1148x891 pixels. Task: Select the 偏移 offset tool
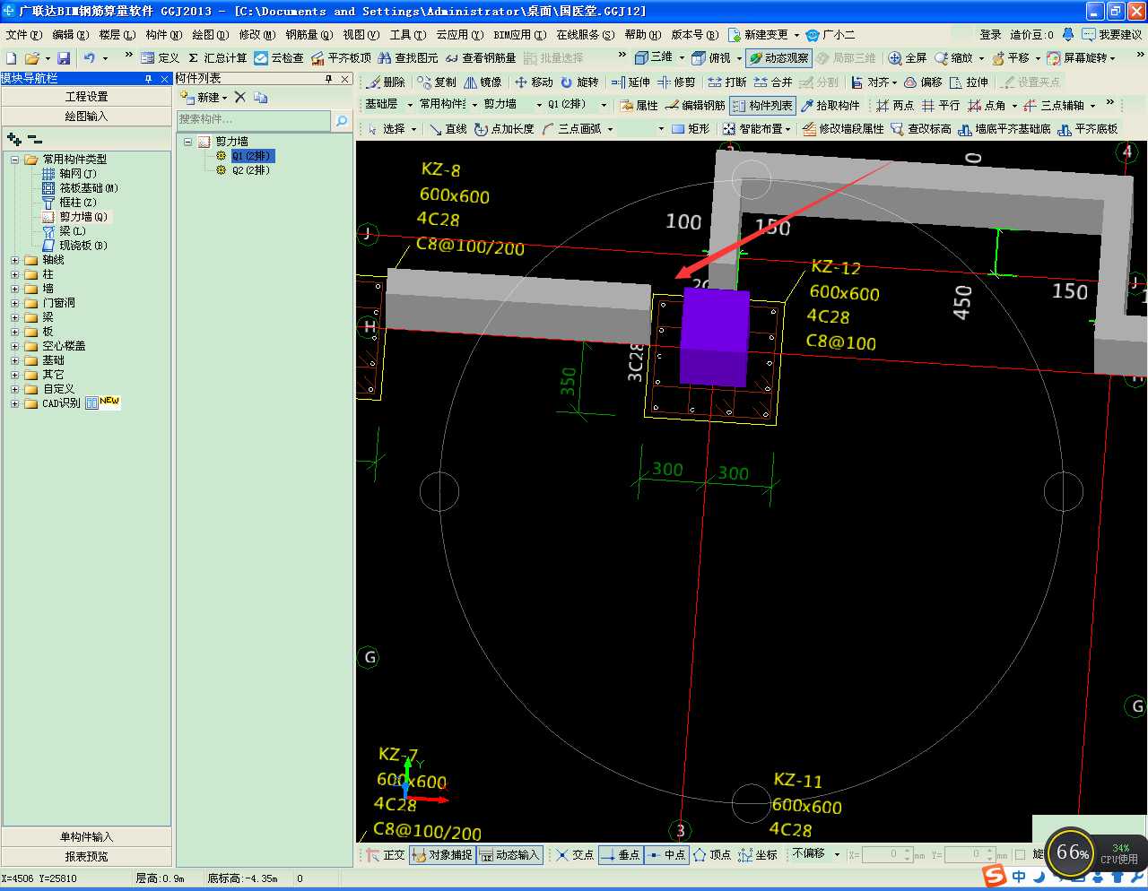pos(923,82)
